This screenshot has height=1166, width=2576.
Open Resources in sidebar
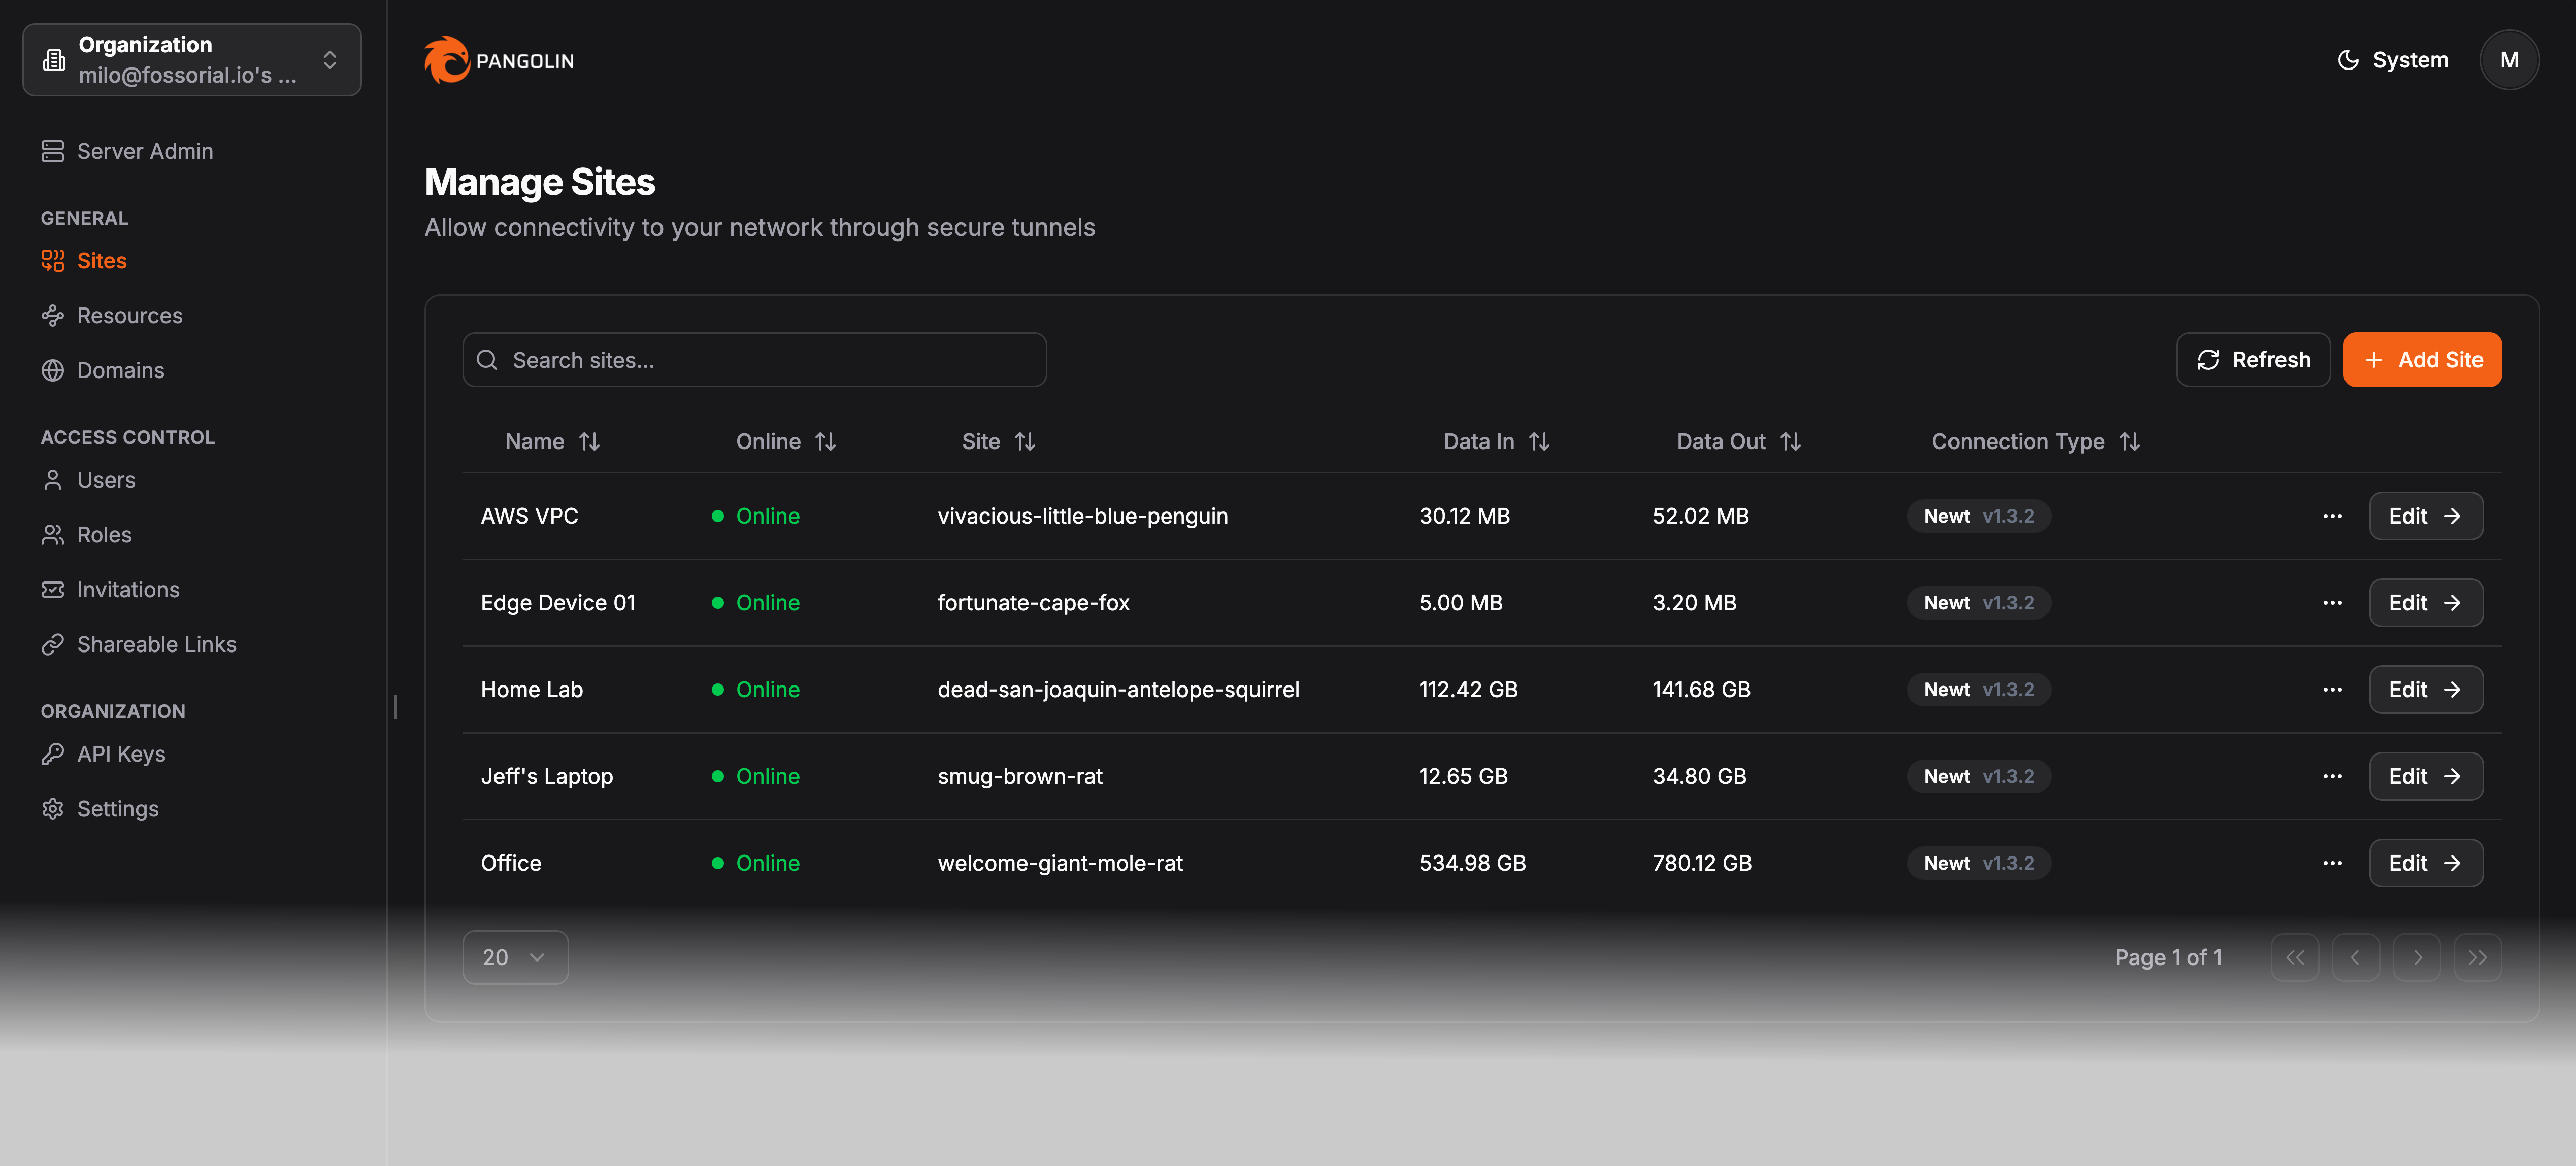129,316
